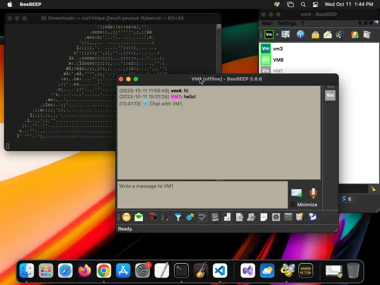Open the yellow envelope message icon

(x=315, y=35)
